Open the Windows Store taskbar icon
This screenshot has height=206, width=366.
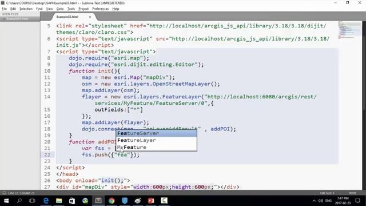(72, 201)
